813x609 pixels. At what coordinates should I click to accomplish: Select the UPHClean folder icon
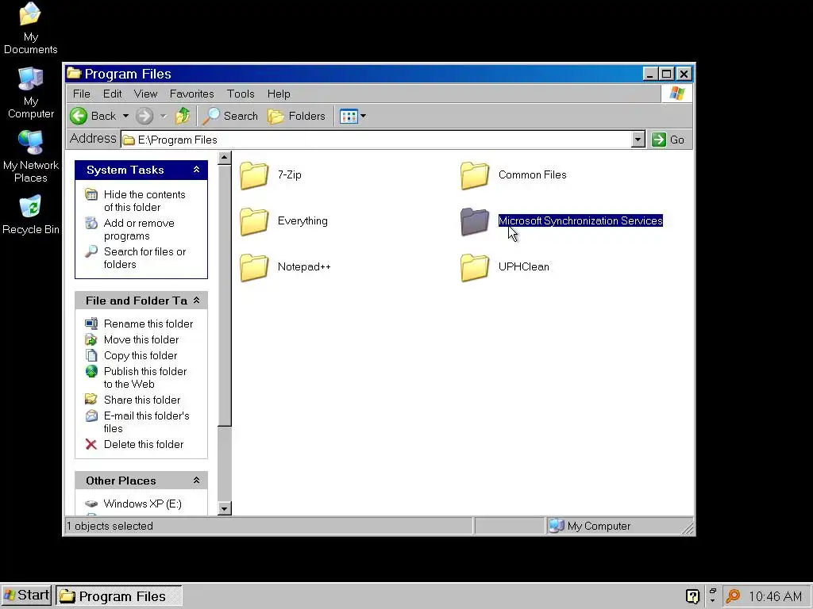[x=475, y=267]
